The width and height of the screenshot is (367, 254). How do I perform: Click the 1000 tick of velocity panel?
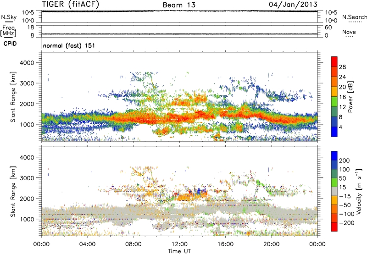pyautogui.click(x=27, y=219)
